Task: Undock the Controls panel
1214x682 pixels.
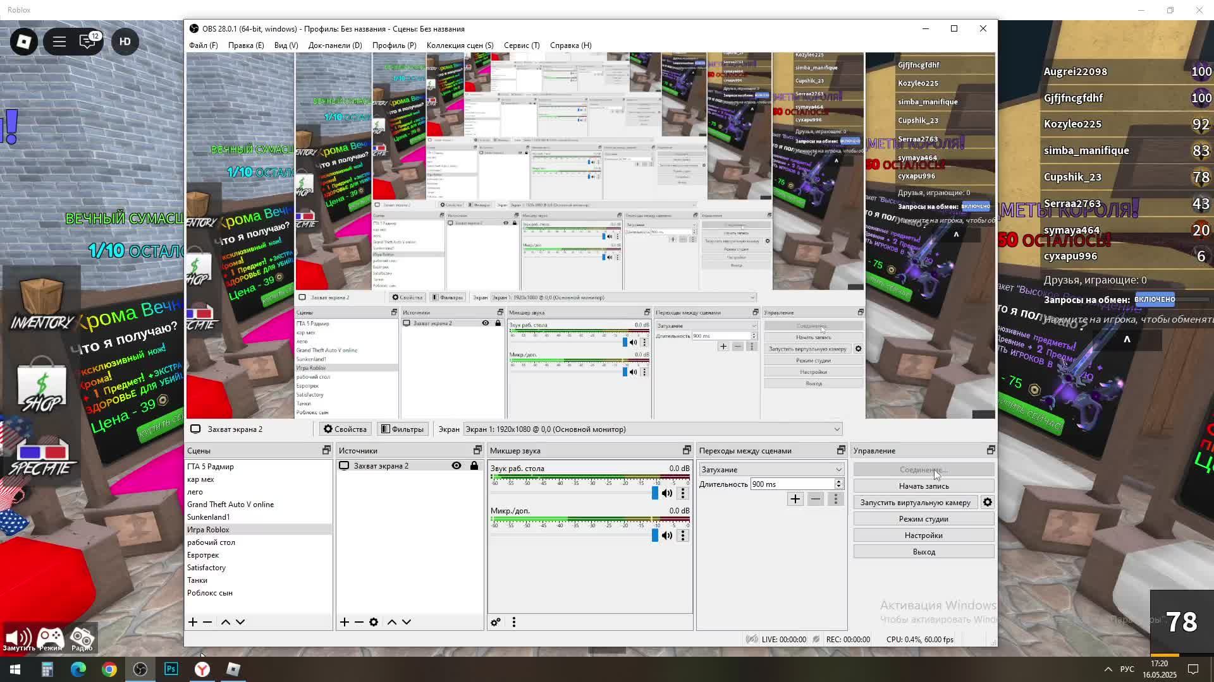Action: [991, 450]
